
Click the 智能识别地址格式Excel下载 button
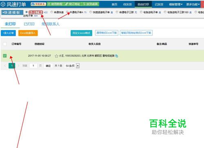[136, 33]
